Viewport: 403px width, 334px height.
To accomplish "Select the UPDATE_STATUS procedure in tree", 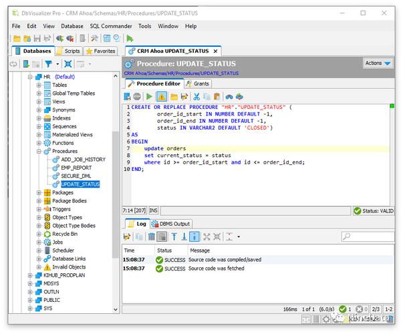I will (x=80, y=184).
